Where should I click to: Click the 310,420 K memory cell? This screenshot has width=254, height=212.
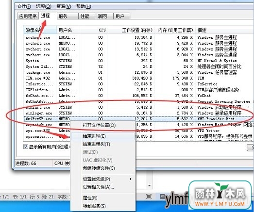point(142,78)
